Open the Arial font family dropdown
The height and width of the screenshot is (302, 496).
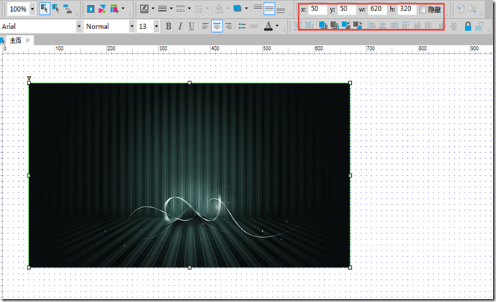tap(79, 26)
